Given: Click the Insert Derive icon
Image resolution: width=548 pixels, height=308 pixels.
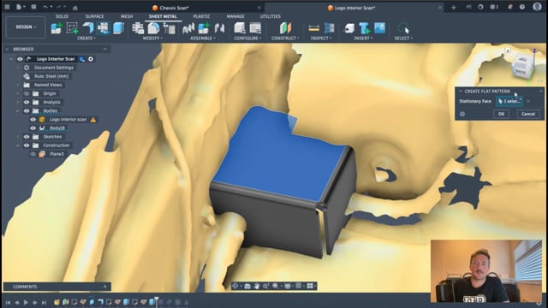Looking at the screenshot, I should [x=349, y=28].
